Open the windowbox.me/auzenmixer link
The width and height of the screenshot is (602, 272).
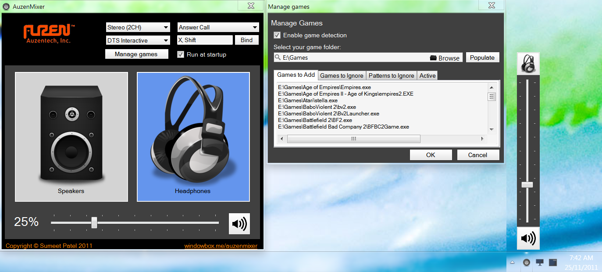(221, 246)
